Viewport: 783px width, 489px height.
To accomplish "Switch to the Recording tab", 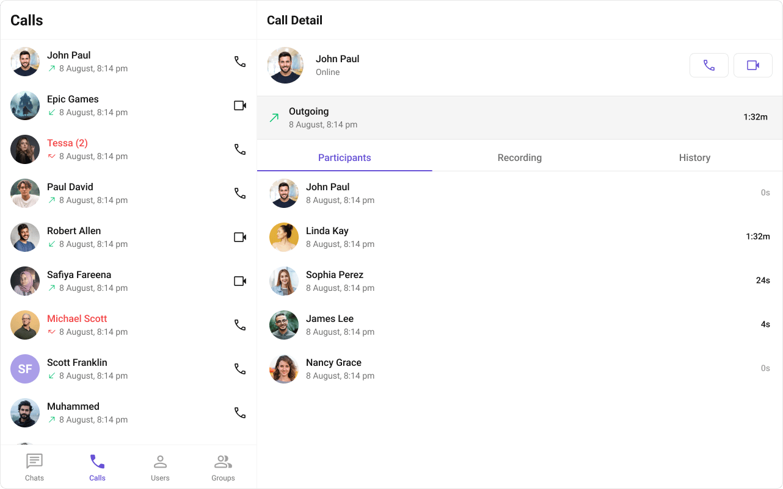I will pos(520,157).
